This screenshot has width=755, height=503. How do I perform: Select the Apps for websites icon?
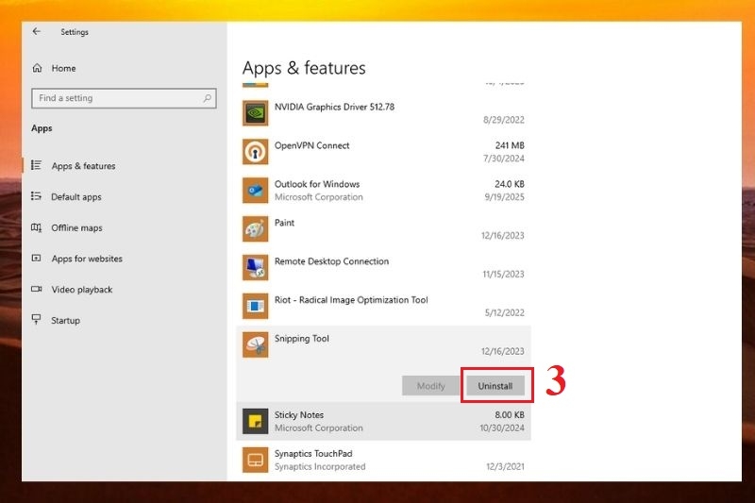point(36,259)
